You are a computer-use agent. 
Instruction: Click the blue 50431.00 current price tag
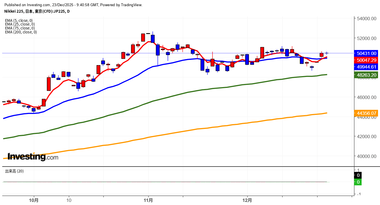tap(366, 53)
